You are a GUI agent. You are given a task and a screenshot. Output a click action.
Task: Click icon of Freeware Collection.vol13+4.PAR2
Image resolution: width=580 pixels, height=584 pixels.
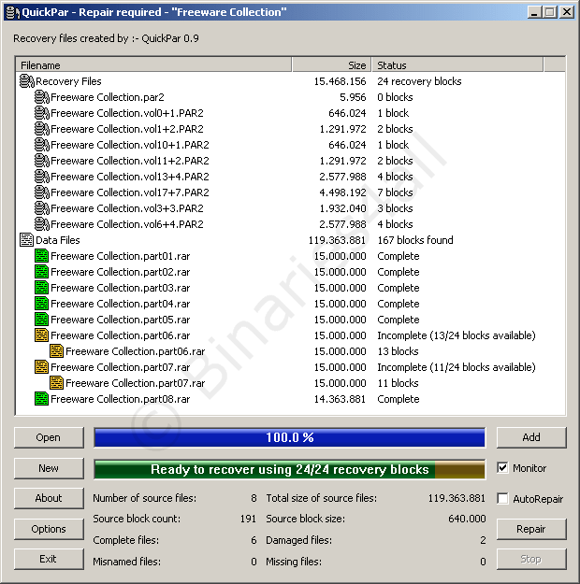(41, 177)
